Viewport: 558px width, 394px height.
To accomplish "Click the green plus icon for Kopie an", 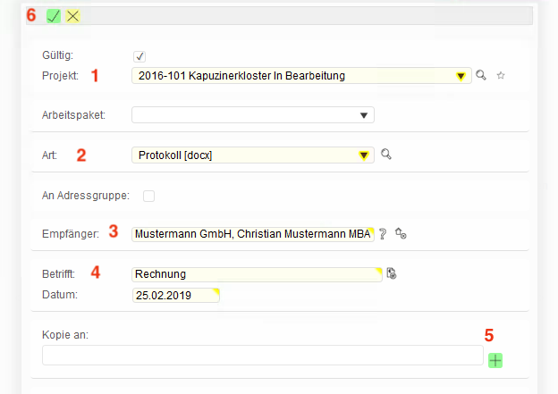I will point(495,360).
